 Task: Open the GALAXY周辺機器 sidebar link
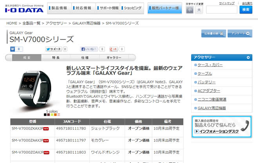[x=211, y=108]
